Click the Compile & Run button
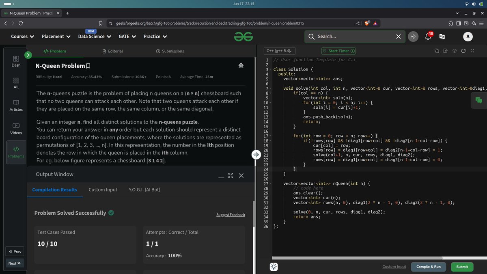This screenshot has height=274, width=487. point(429,267)
